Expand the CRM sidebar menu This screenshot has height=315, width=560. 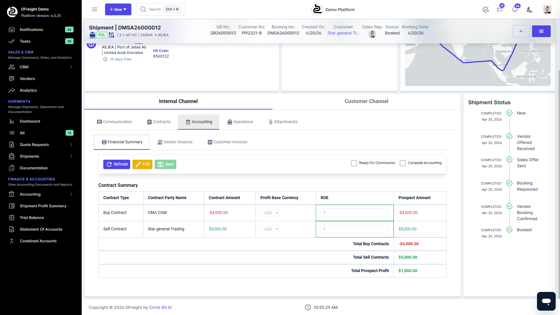tap(41, 67)
